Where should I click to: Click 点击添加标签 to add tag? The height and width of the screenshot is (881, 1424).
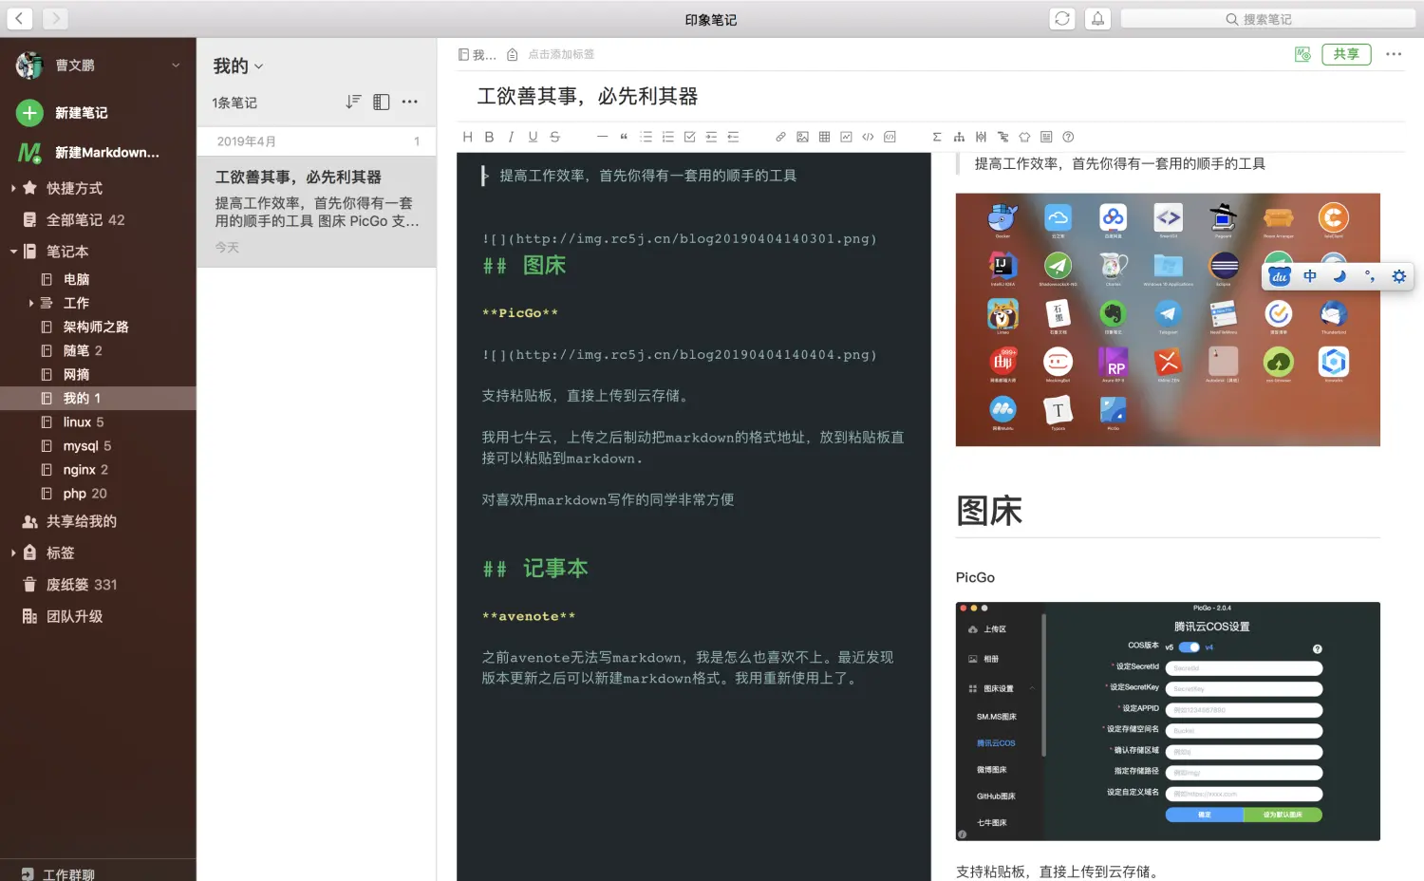tap(561, 55)
